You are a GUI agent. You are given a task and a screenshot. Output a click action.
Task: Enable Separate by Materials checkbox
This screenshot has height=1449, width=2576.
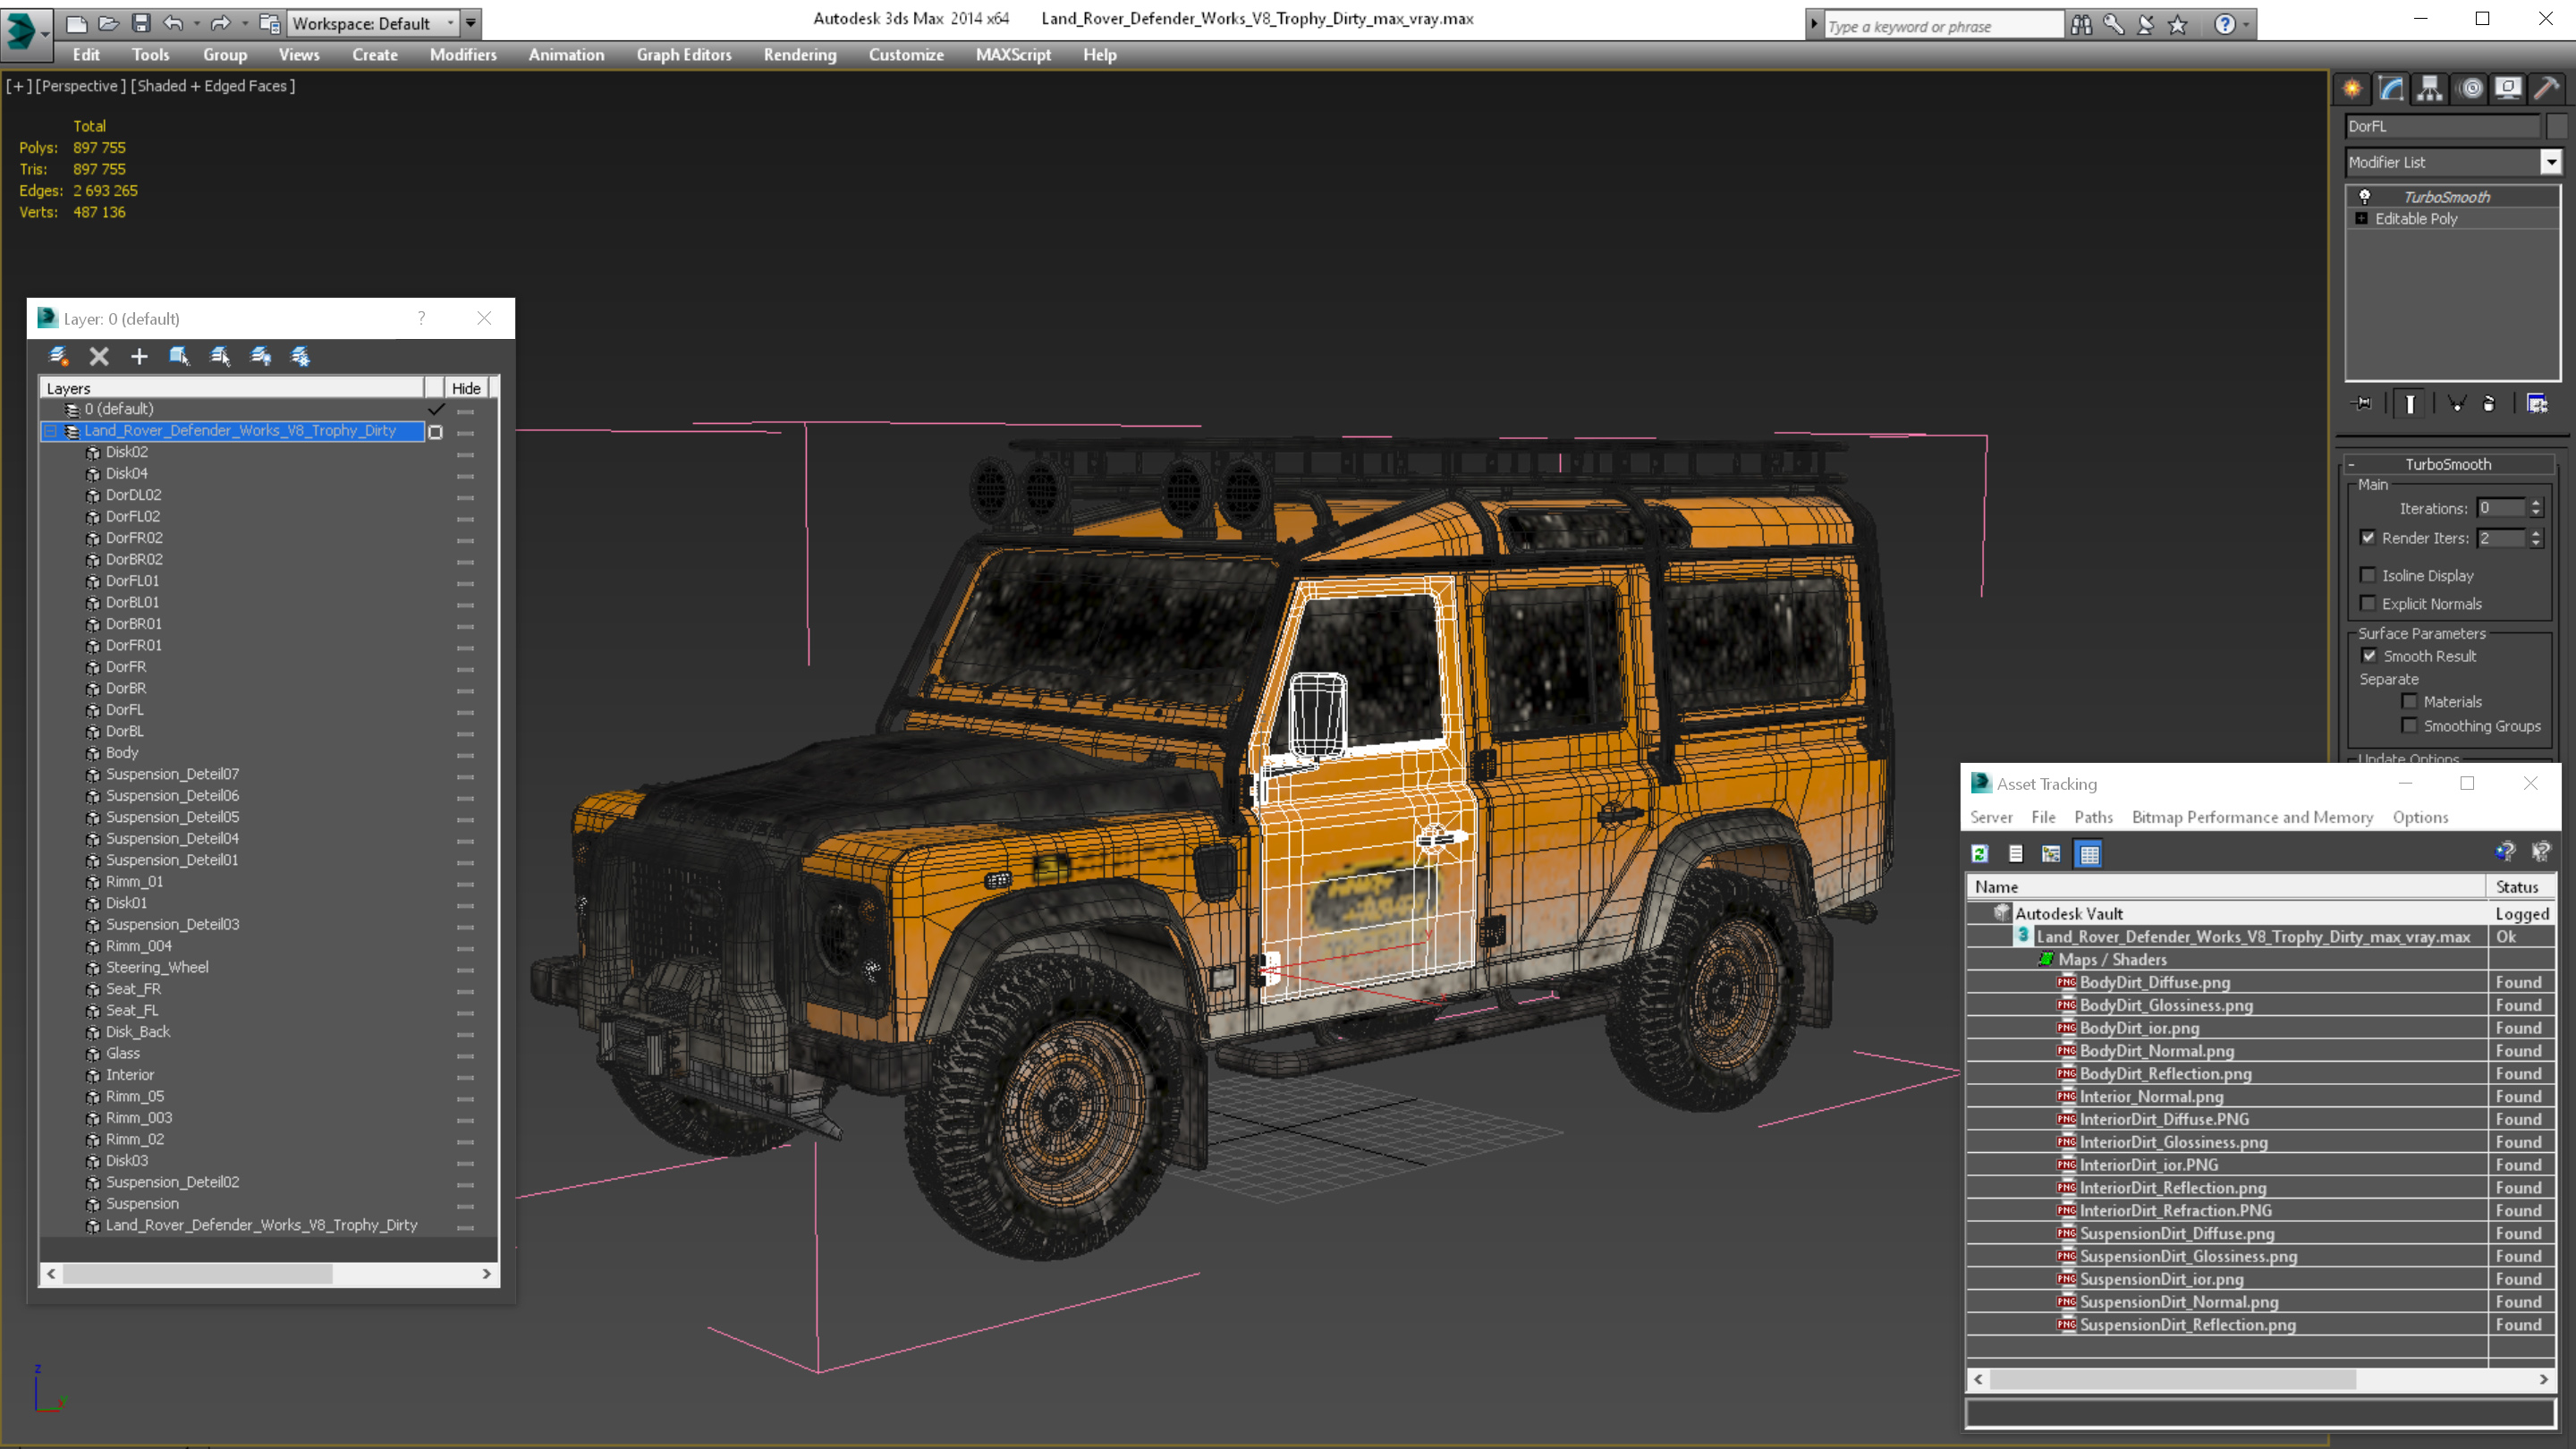[2410, 702]
